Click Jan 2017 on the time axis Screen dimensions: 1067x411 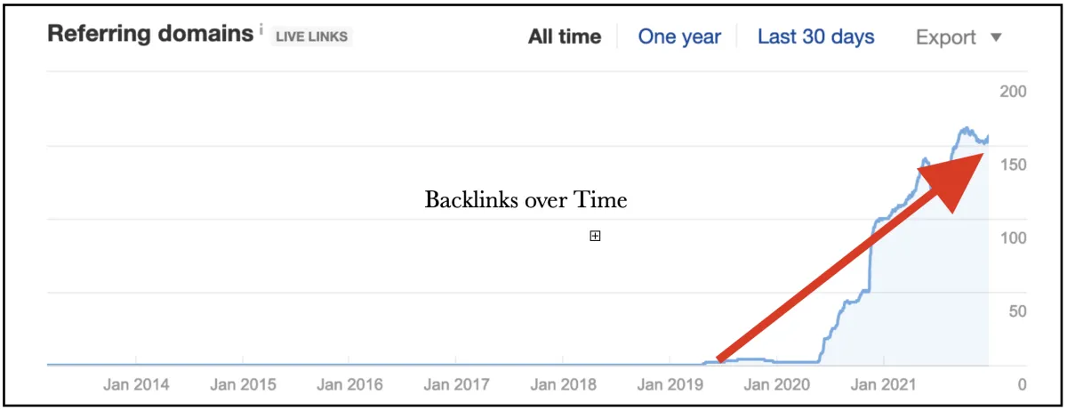456,385
